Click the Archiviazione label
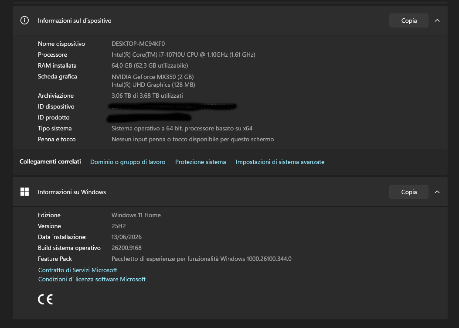459x328 pixels. [x=56, y=96]
